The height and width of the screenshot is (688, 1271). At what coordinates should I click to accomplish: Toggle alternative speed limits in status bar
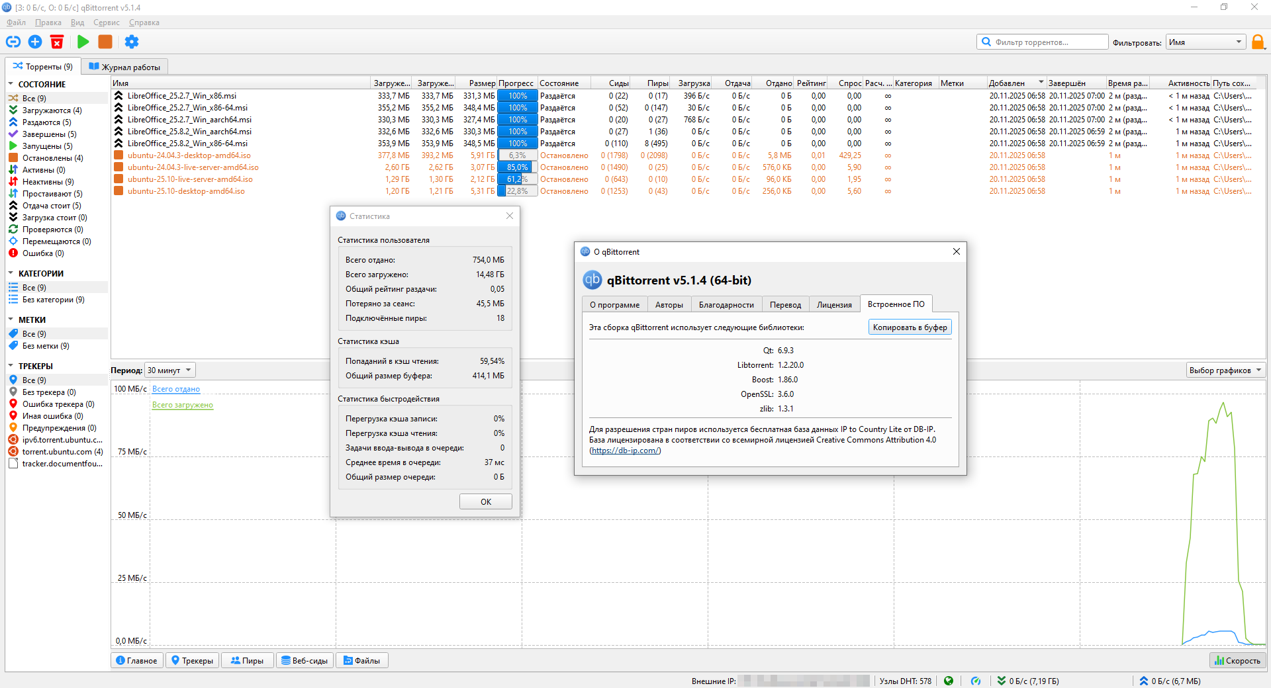coord(976,681)
